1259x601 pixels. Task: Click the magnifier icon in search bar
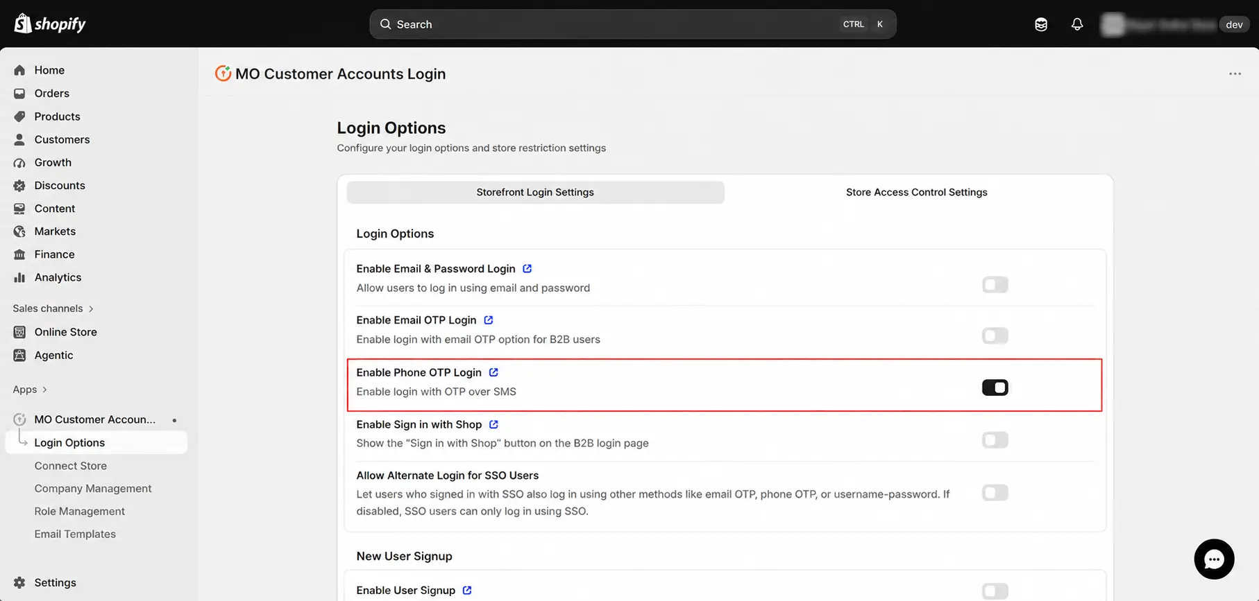point(386,24)
